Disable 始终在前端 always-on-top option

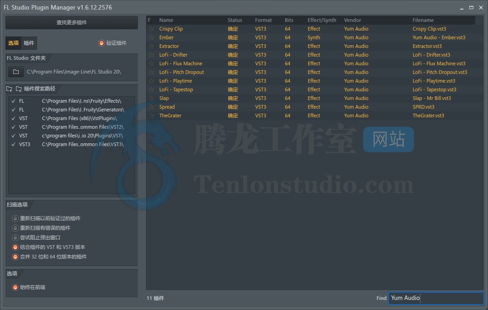coord(16,287)
